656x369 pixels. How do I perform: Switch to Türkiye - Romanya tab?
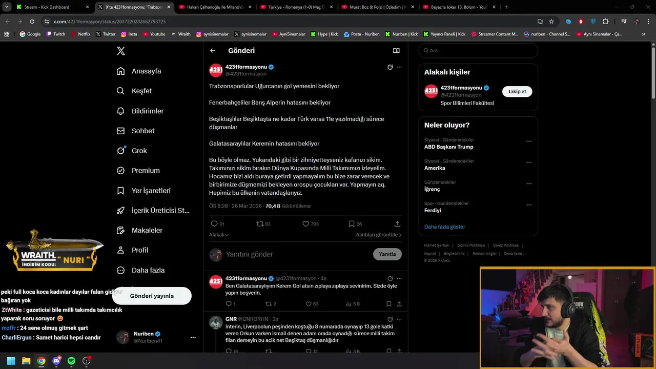coord(296,7)
